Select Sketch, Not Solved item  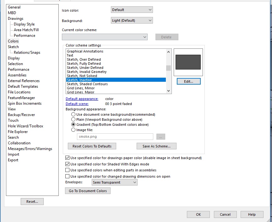(116, 76)
